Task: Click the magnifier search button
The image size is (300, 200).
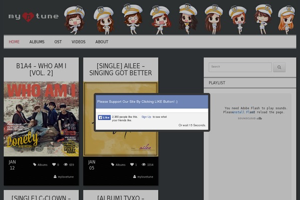Action: pyautogui.click(x=279, y=67)
